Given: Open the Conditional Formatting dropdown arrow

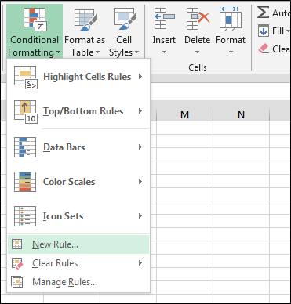Looking at the screenshot, I should click(58, 52).
